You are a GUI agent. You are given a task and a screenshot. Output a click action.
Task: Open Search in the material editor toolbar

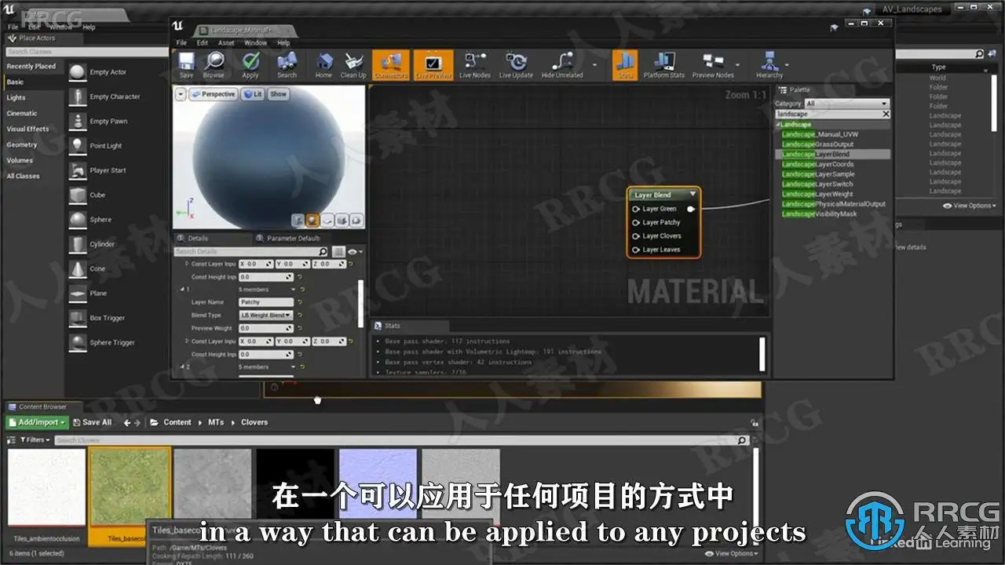click(287, 65)
